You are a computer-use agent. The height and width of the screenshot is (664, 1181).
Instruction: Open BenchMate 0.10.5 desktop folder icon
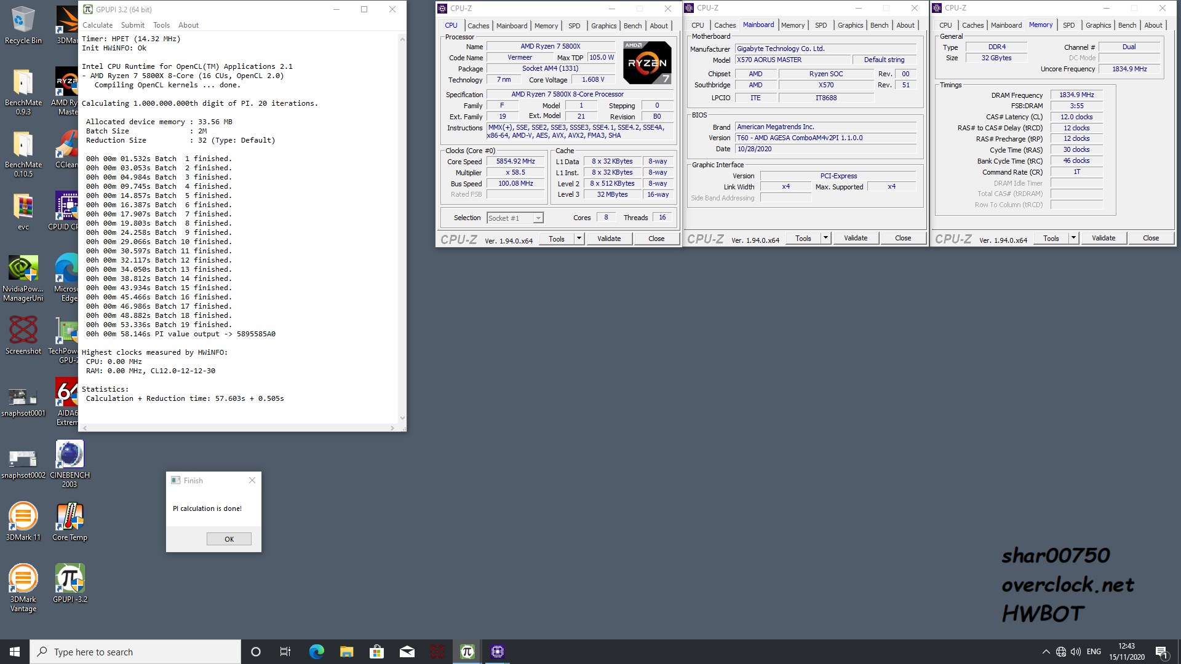coord(23,154)
